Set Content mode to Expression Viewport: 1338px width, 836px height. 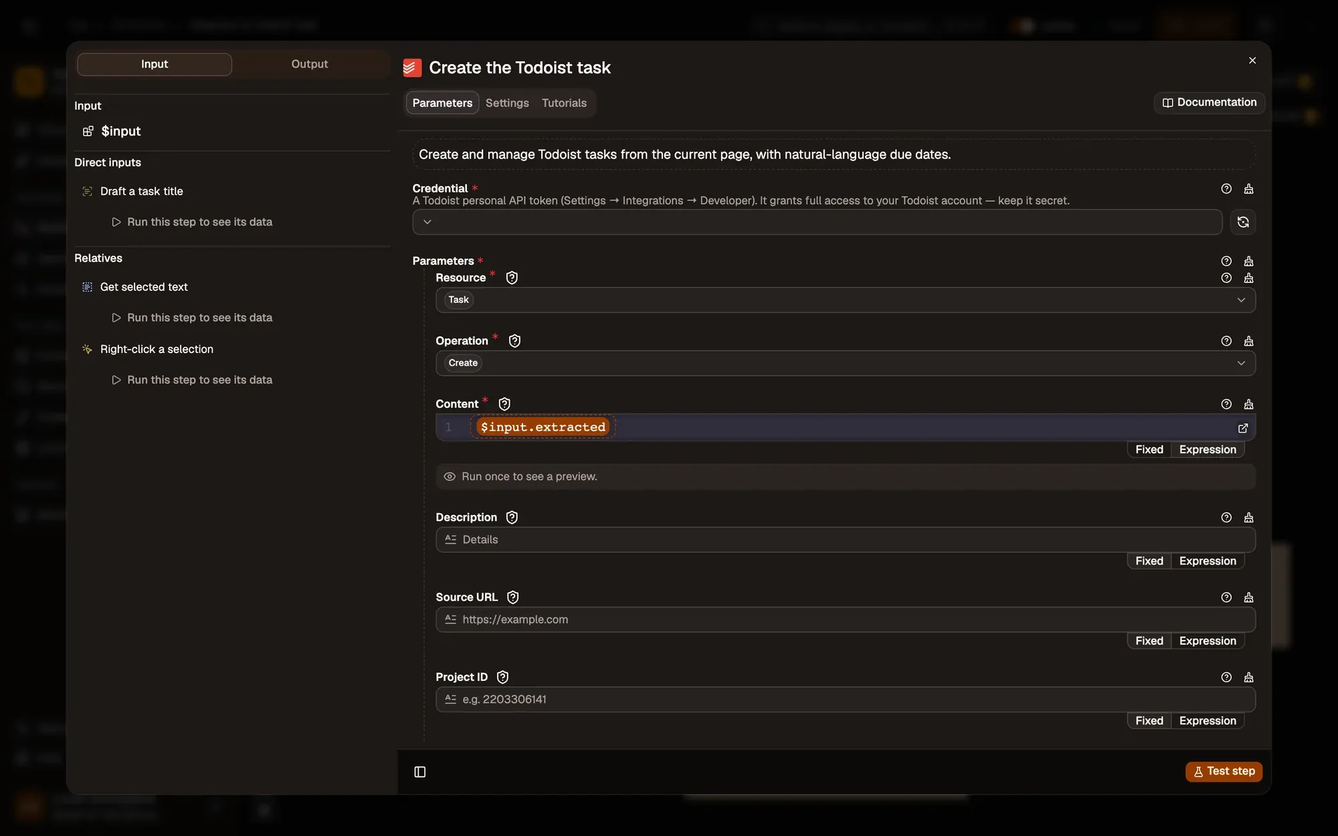pos(1208,449)
